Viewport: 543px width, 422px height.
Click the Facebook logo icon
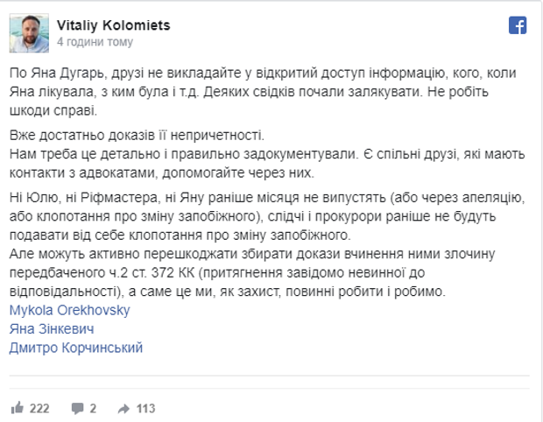pos(516,25)
